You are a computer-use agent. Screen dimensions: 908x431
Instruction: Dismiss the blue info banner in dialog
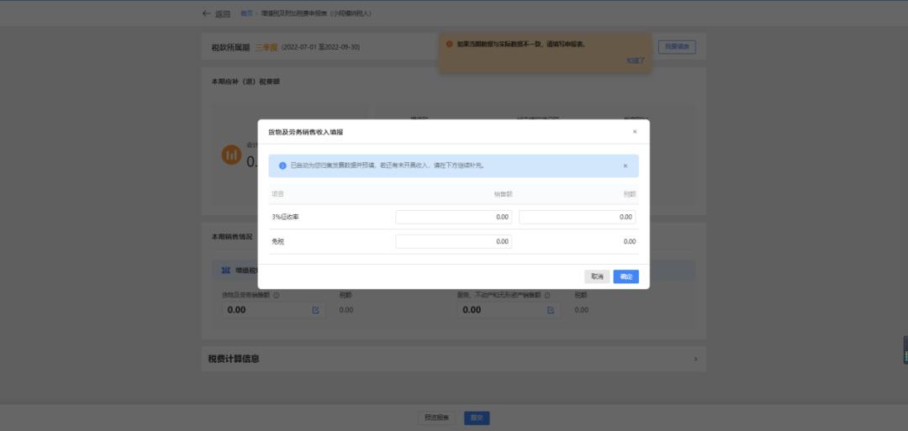pos(625,166)
